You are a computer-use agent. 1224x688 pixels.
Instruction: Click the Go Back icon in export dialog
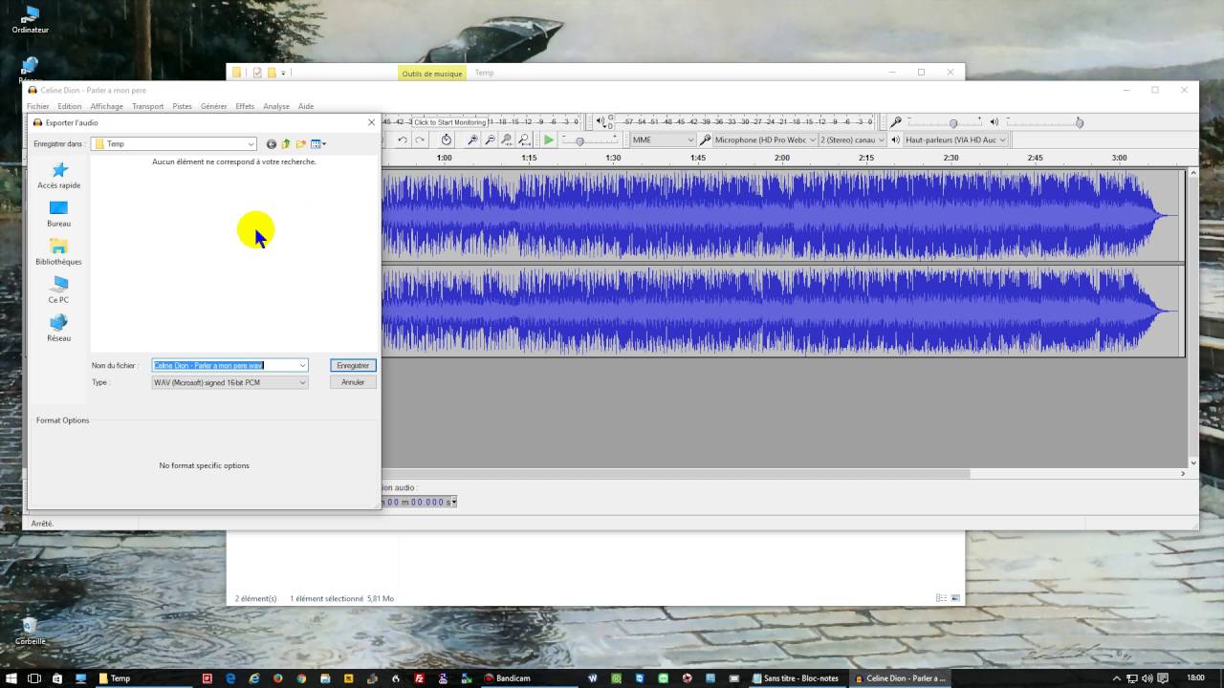point(272,144)
